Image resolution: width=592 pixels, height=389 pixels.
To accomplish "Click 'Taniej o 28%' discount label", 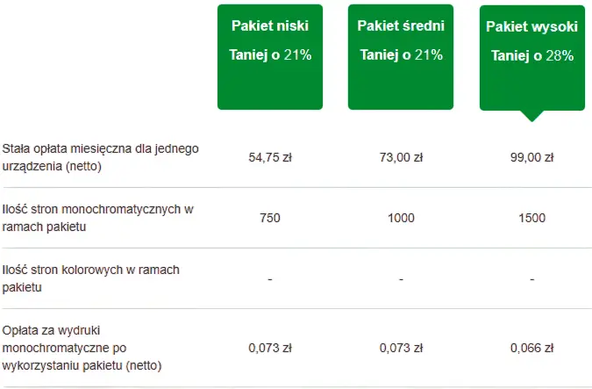I will coord(531,55).
